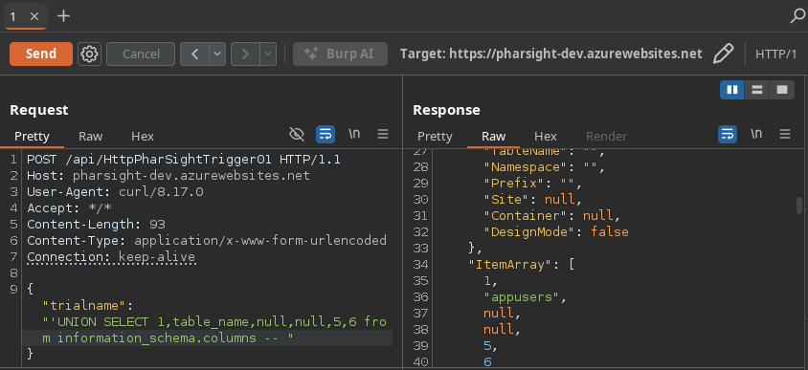Image resolution: width=808 pixels, height=370 pixels.
Task: Toggle Response \n newline display
Action: (x=756, y=134)
